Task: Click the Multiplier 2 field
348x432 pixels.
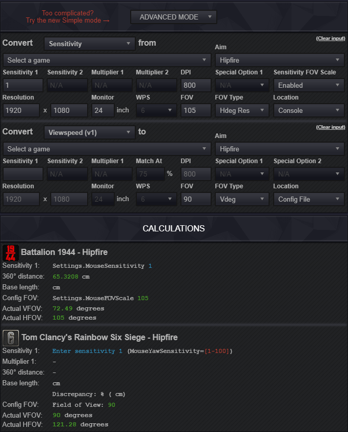Action: click(x=156, y=85)
